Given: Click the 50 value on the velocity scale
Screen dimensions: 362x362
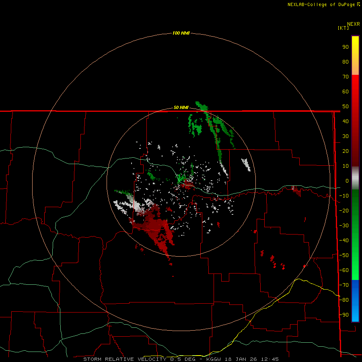Looking at the screenshot, I should (346, 107).
